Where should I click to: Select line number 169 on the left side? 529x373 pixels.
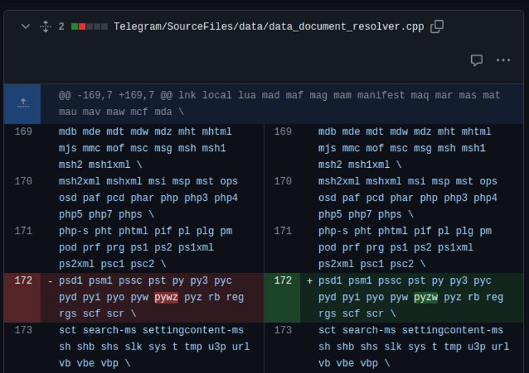[23, 132]
